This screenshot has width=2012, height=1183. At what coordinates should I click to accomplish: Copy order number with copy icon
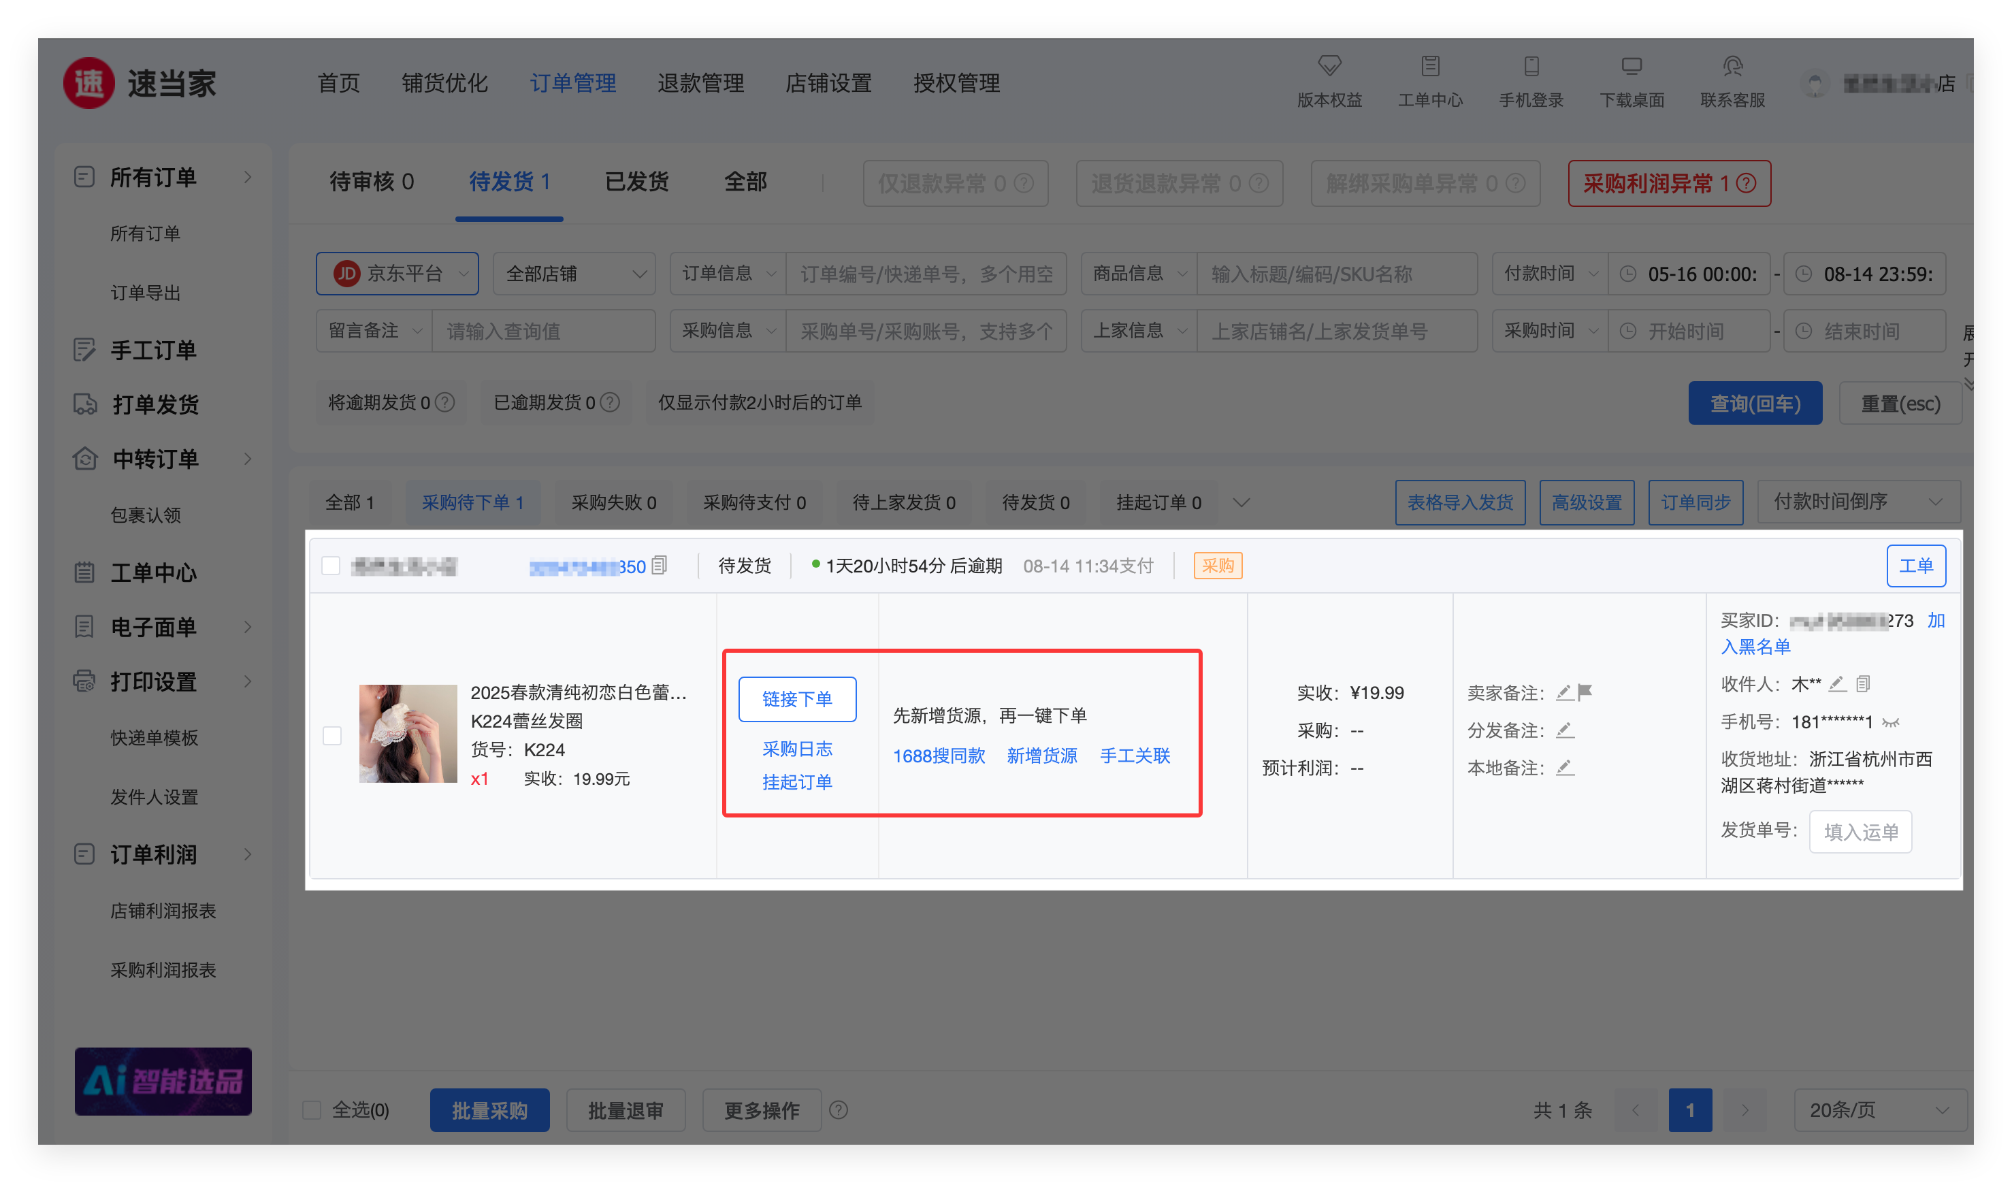660,566
